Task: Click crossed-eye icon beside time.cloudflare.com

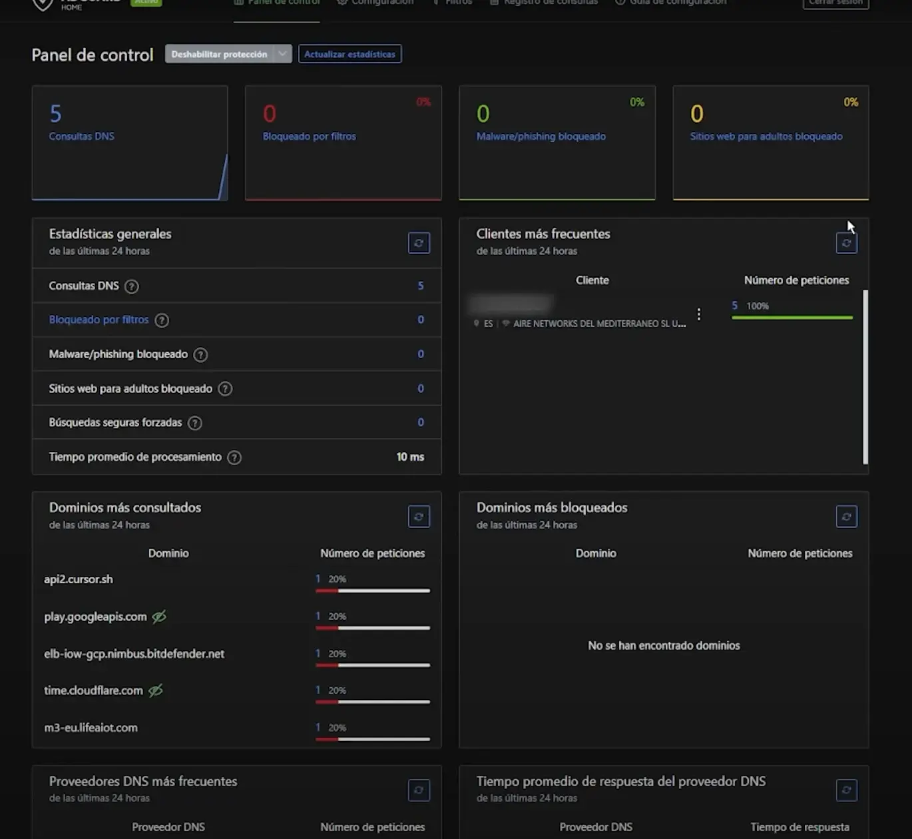Action: tap(156, 691)
